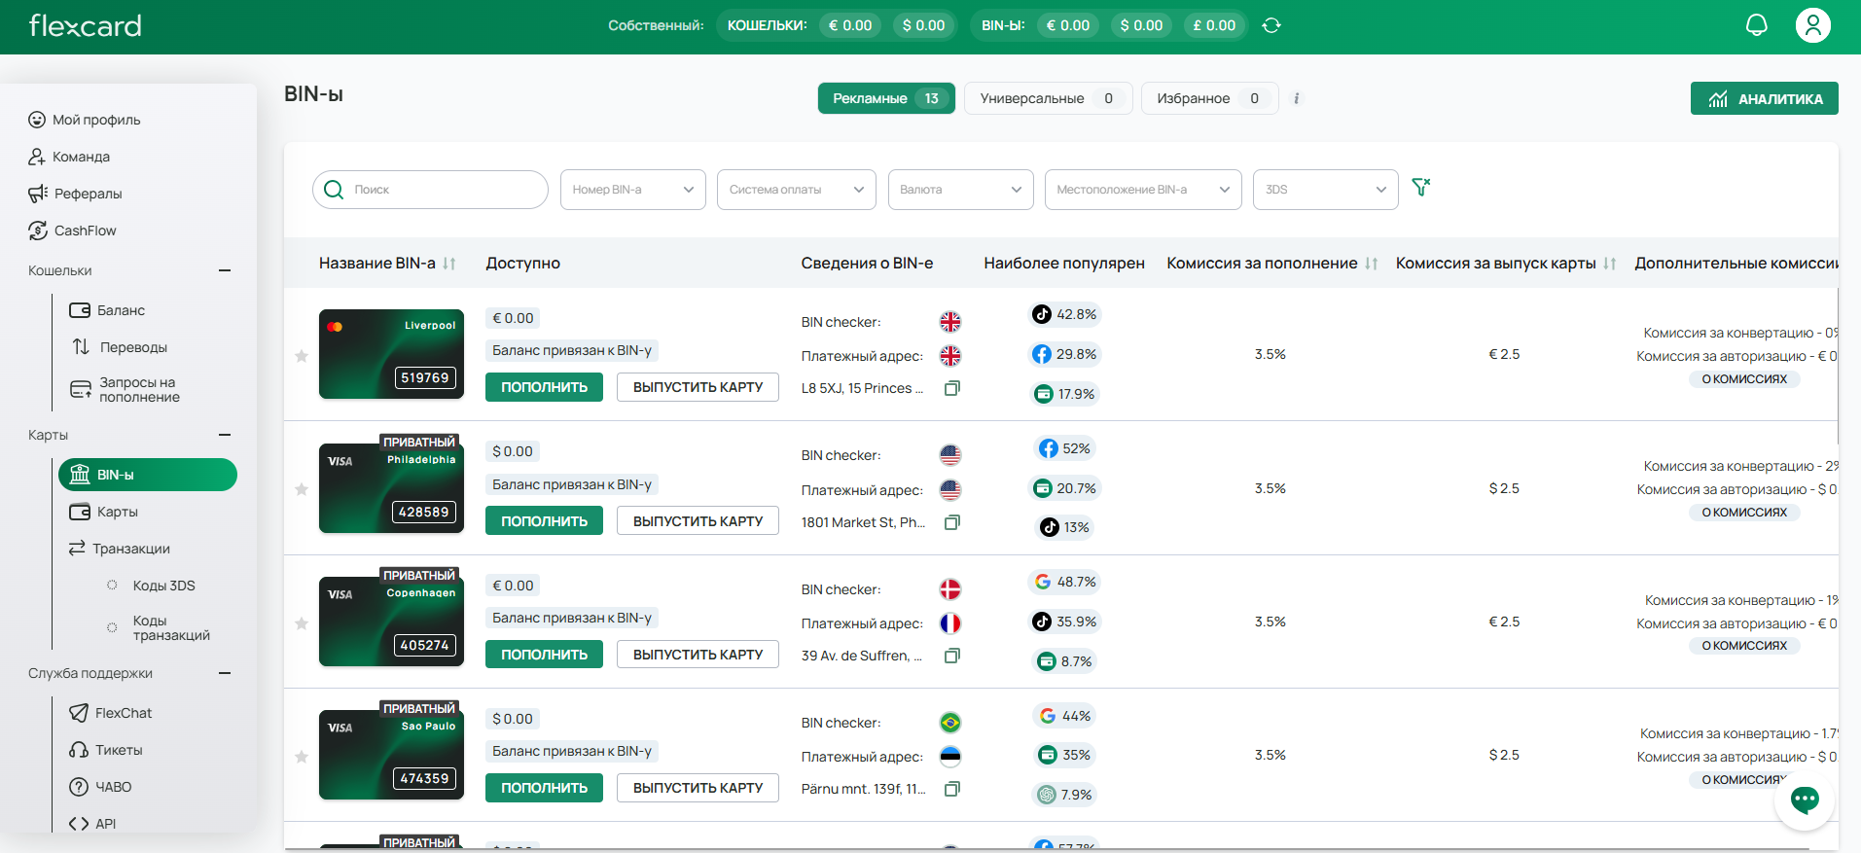Open Запросы на пополнение in sidebar
The height and width of the screenshot is (853, 1861).
125,390
